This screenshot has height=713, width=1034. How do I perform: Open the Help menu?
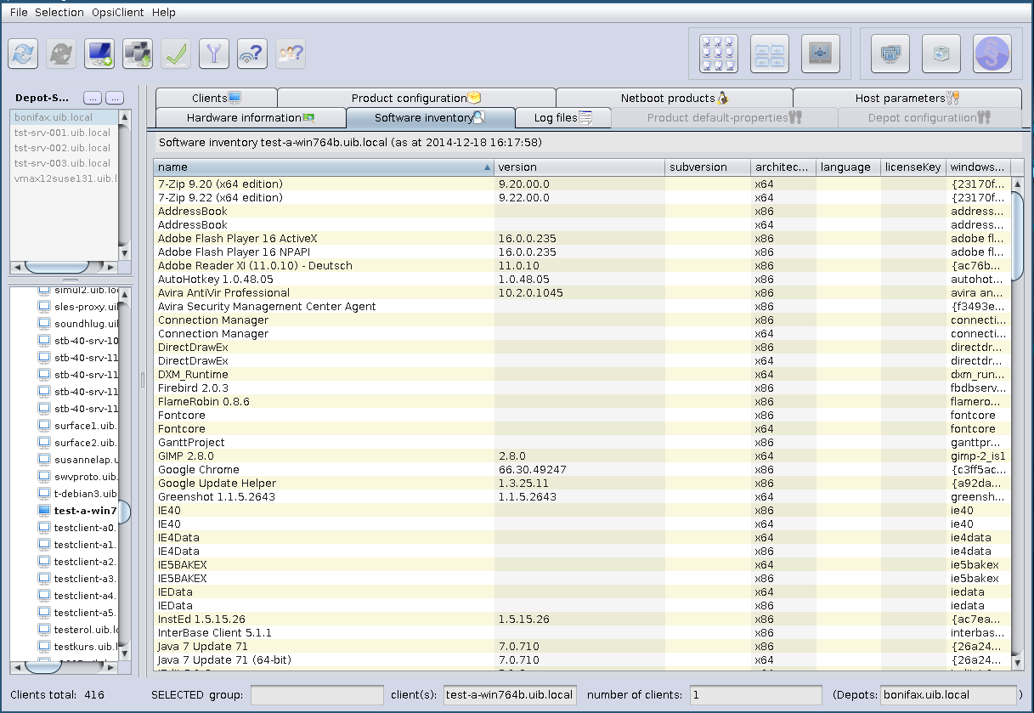[x=164, y=12]
